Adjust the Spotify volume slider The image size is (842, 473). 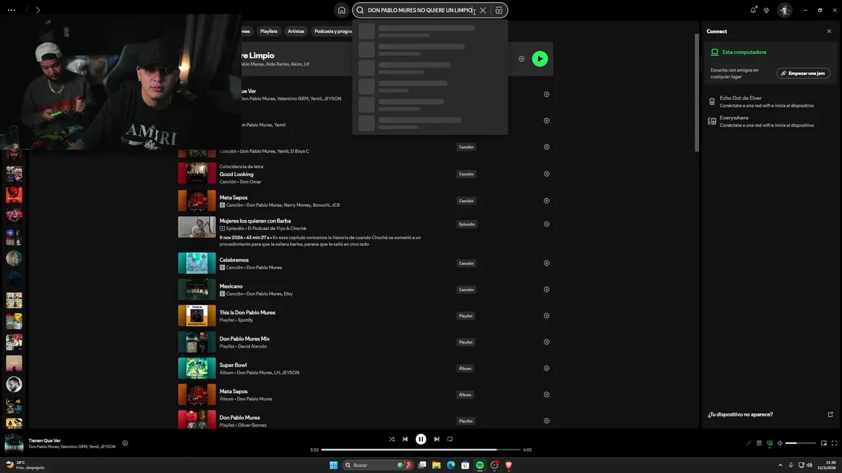801,443
